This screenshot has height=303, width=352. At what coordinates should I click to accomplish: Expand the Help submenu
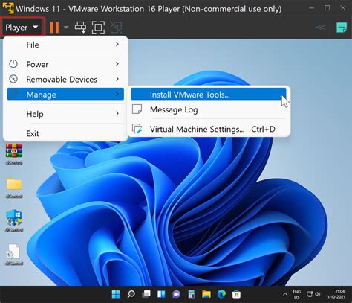(x=65, y=114)
